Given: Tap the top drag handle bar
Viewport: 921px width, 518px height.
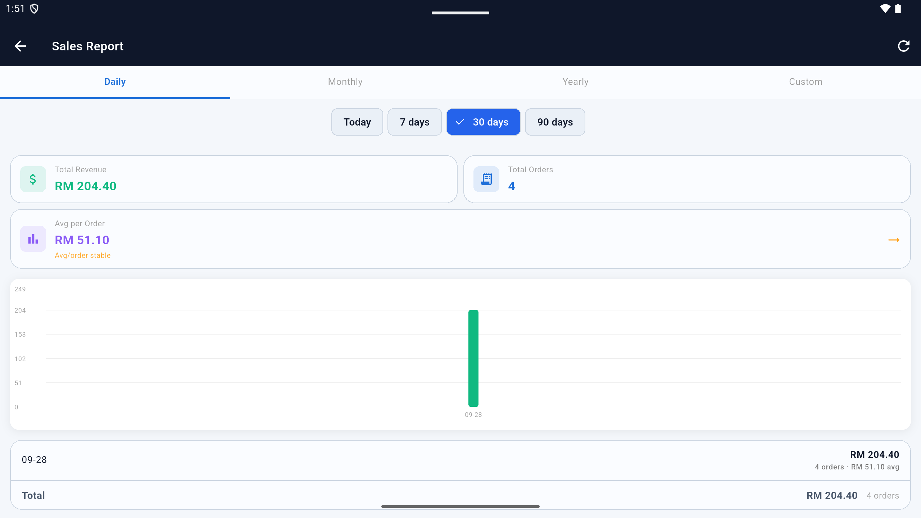Looking at the screenshot, I should coord(460,13).
